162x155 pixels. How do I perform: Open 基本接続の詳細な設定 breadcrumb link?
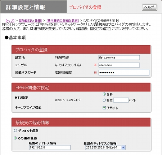pyautogui.click(x=63, y=21)
